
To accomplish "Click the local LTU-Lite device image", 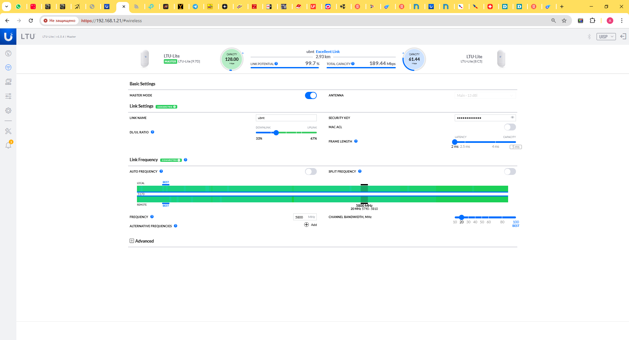I will (145, 59).
